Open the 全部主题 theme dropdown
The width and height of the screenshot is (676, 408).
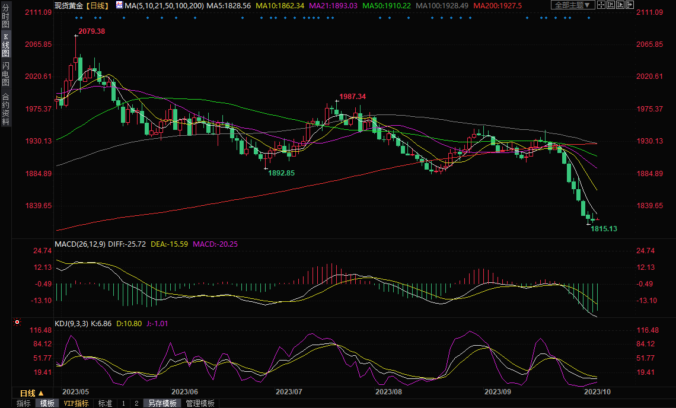coord(573,5)
